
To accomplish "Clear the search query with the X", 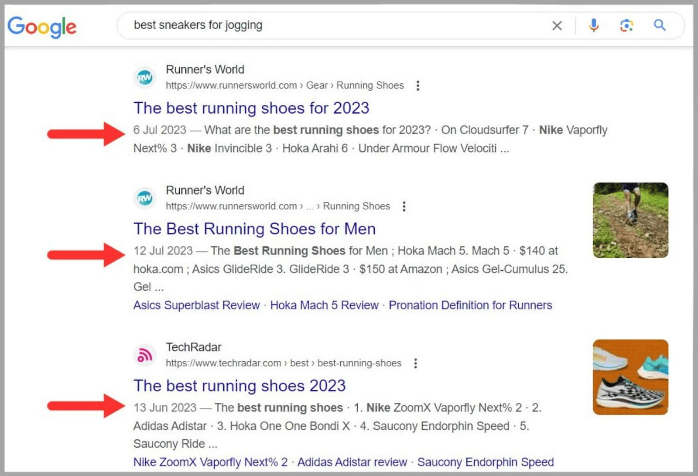I will click(557, 25).
